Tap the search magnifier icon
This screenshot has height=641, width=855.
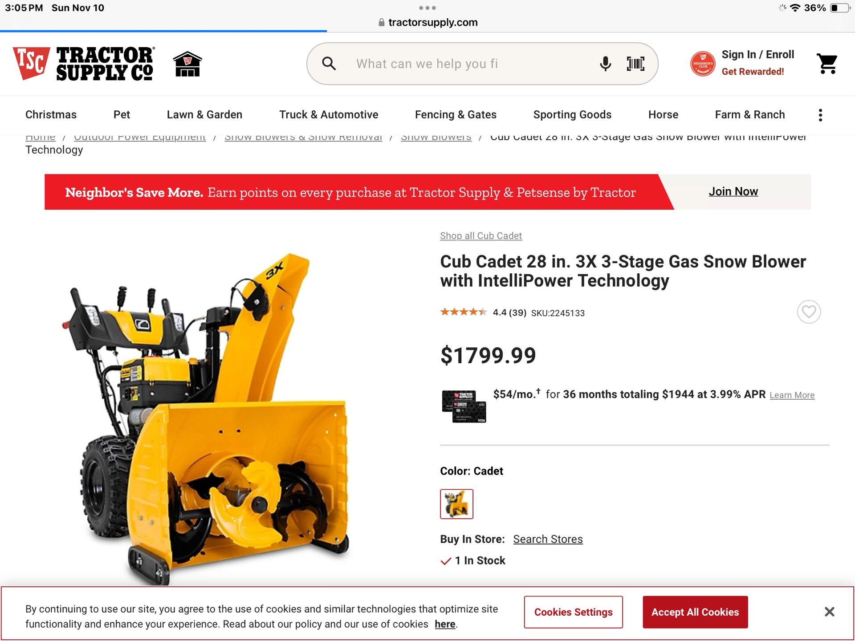[329, 64]
